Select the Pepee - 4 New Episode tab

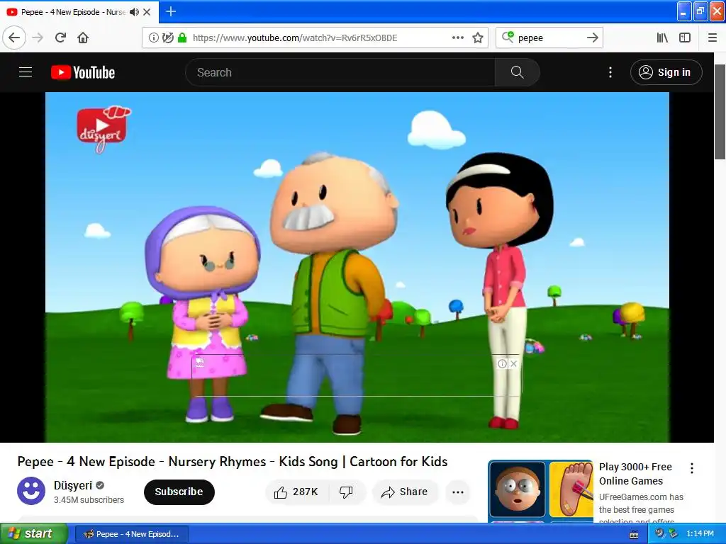point(73,12)
